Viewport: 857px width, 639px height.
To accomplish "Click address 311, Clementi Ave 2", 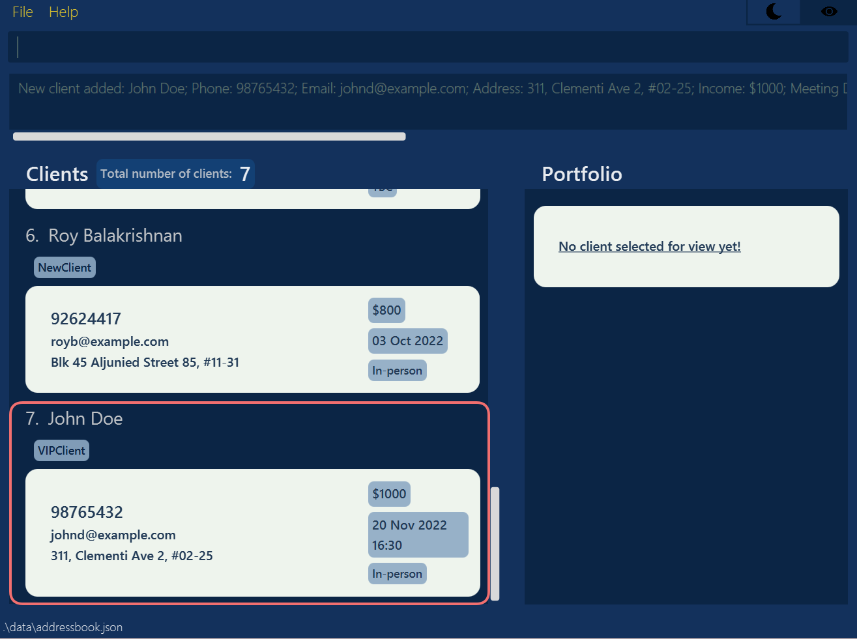I will point(132,556).
